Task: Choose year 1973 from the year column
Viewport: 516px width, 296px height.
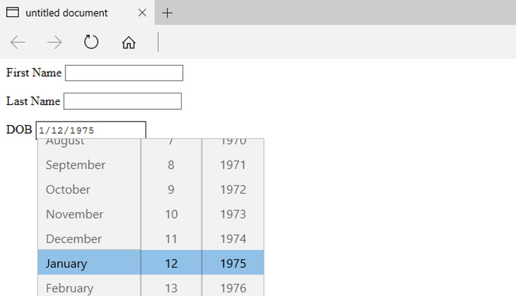Action: (233, 214)
